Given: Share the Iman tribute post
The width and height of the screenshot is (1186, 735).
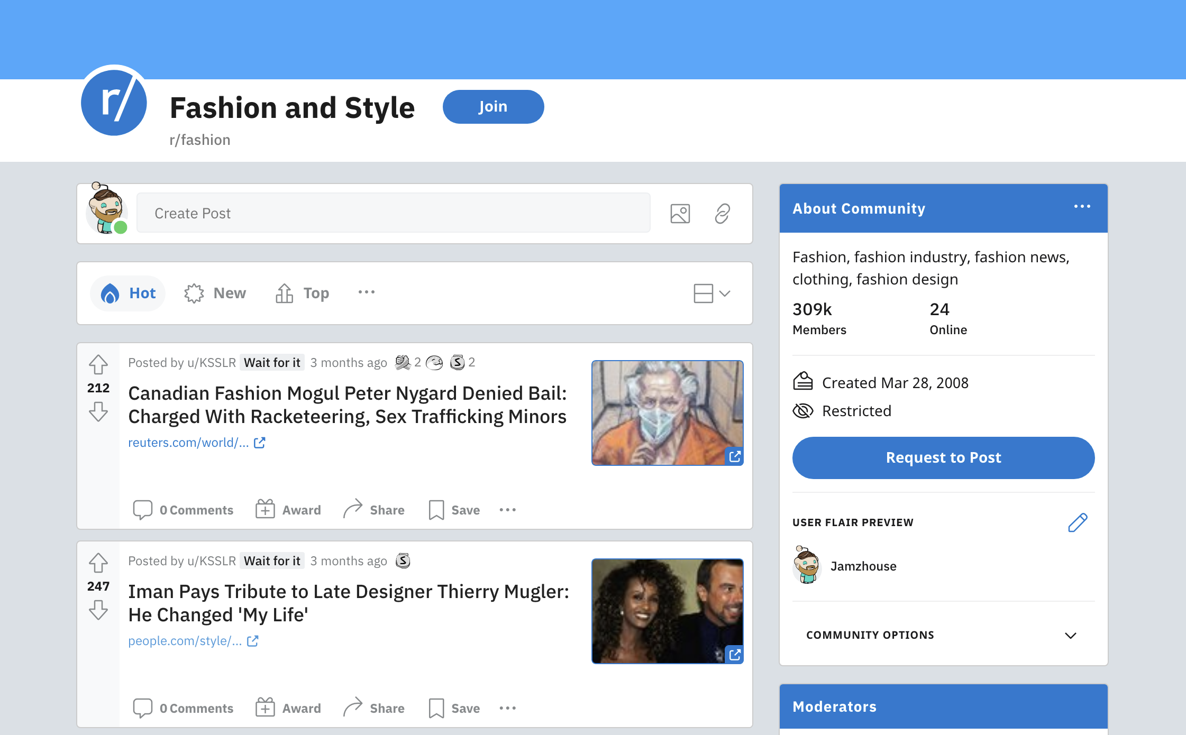Looking at the screenshot, I should click(374, 708).
